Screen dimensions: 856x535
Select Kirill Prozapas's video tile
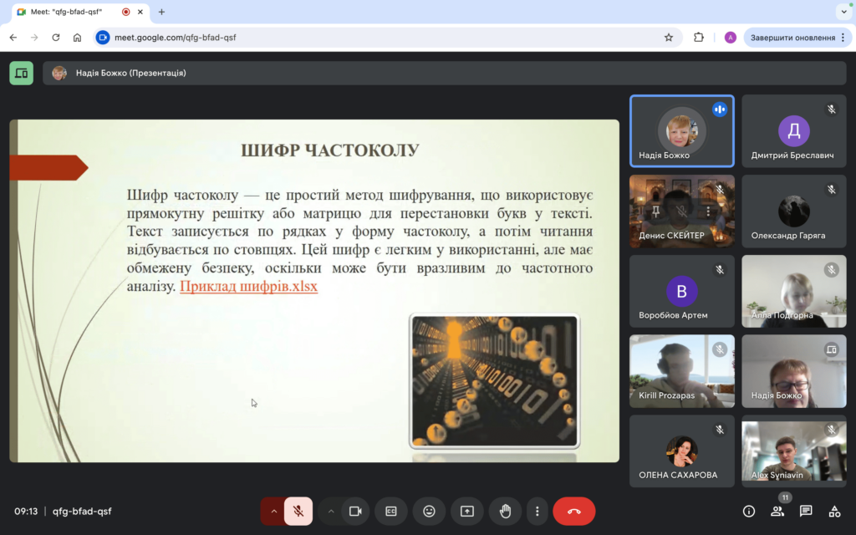682,371
